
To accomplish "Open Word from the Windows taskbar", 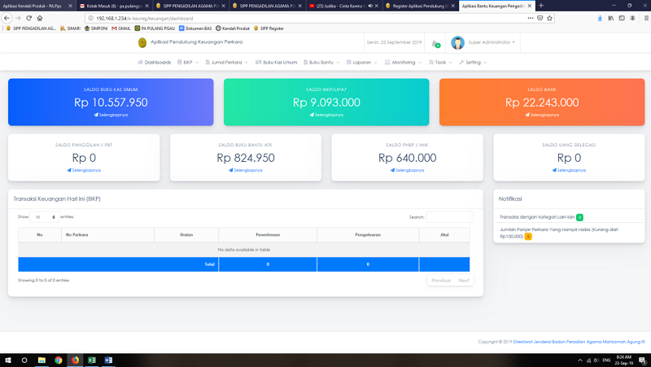I will (108, 360).
